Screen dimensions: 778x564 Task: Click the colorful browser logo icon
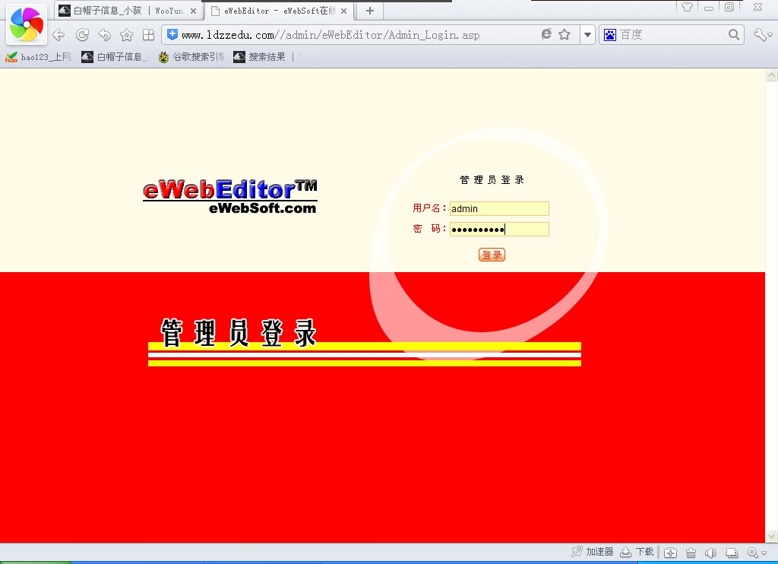(x=27, y=24)
